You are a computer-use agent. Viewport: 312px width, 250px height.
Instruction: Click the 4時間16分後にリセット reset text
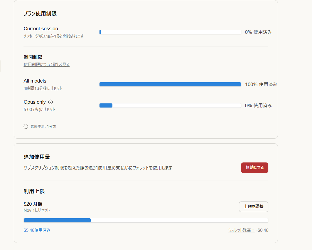click(x=43, y=88)
